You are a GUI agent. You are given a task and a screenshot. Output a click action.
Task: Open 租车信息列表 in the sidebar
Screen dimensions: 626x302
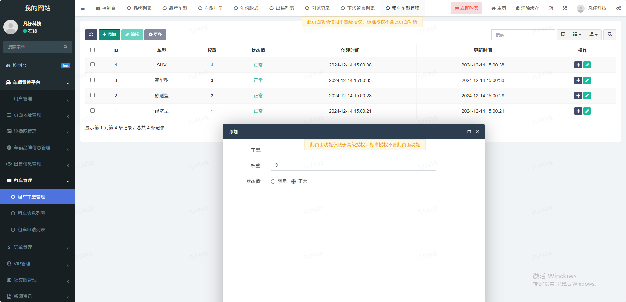[31, 213]
